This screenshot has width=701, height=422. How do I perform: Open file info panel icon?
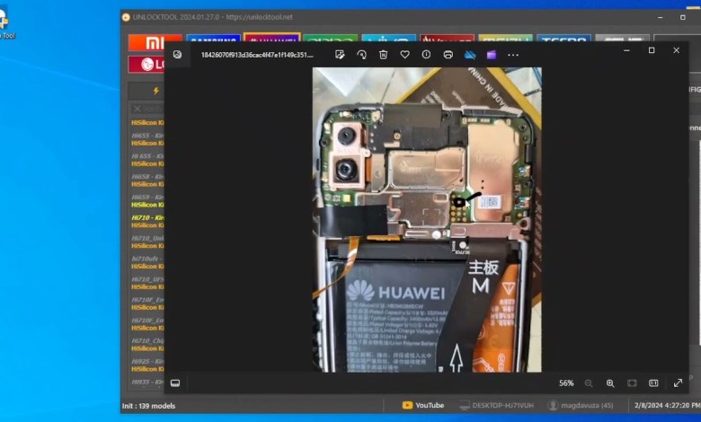pos(426,55)
